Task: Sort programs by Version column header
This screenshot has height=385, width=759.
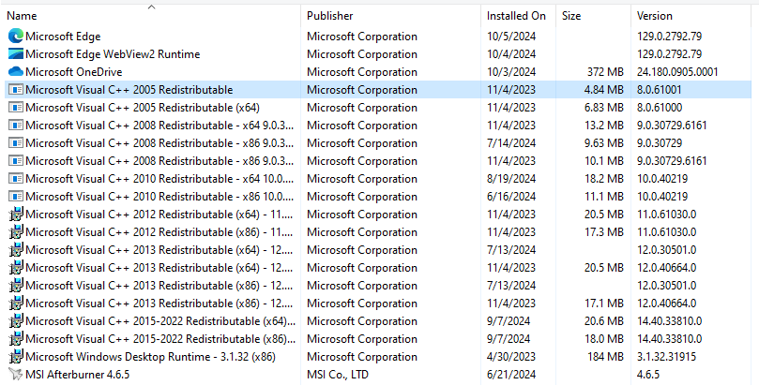Action: [655, 16]
